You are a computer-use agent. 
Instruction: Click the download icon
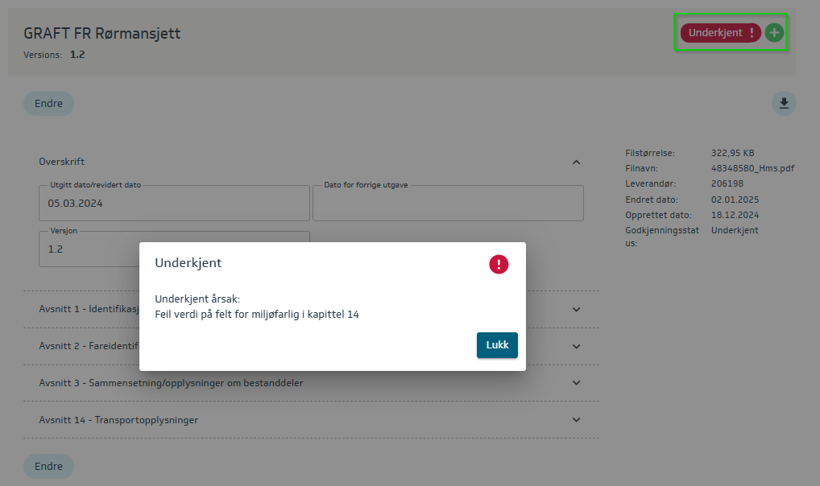784,103
